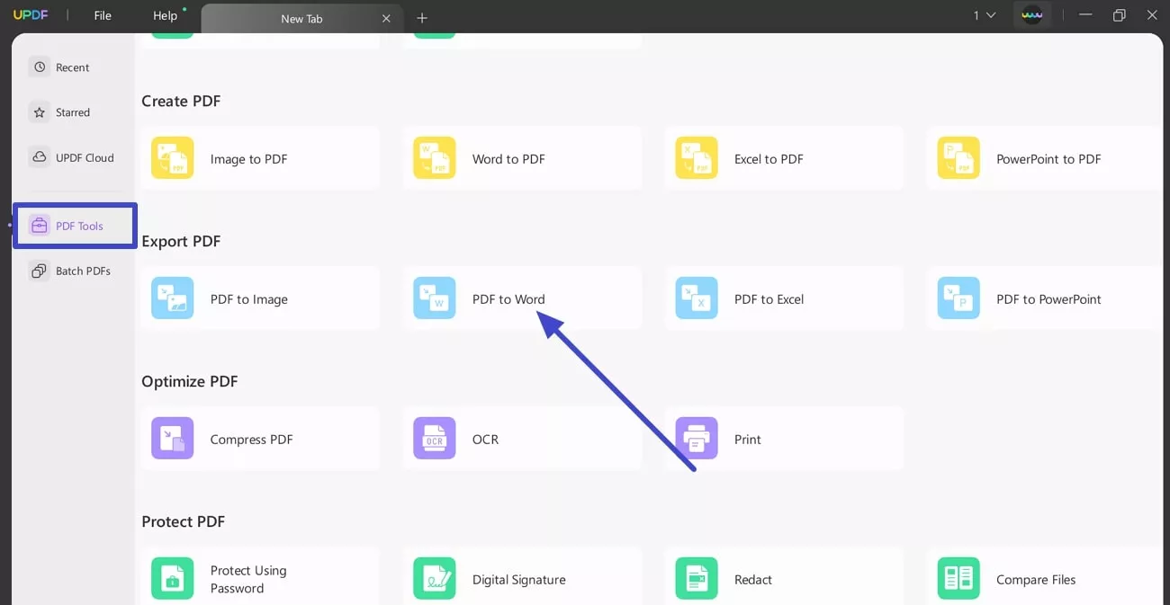Go to Starred files label
This screenshot has width=1170, height=605.
click(x=73, y=112)
